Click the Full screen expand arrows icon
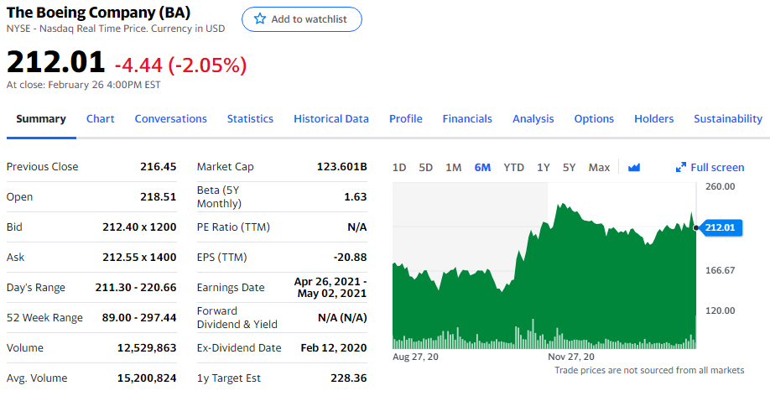Viewport: 770px width, 417px height. pos(680,168)
